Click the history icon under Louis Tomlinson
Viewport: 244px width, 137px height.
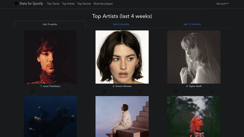click(x=33, y=91)
